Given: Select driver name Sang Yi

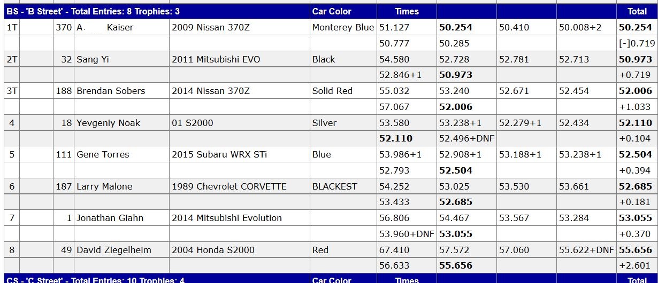Looking at the screenshot, I should click(x=93, y=59).
